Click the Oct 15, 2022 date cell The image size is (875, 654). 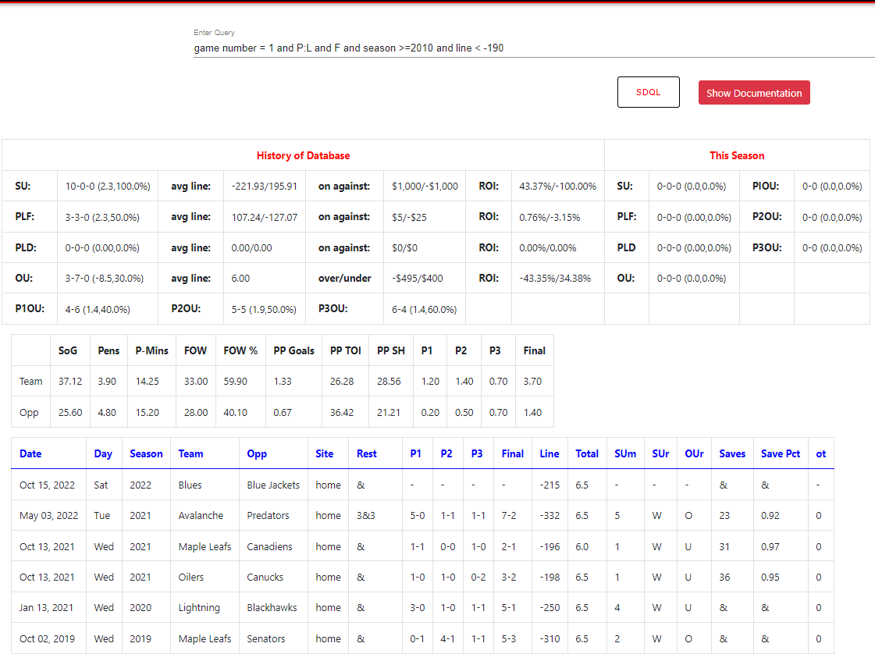47,485
